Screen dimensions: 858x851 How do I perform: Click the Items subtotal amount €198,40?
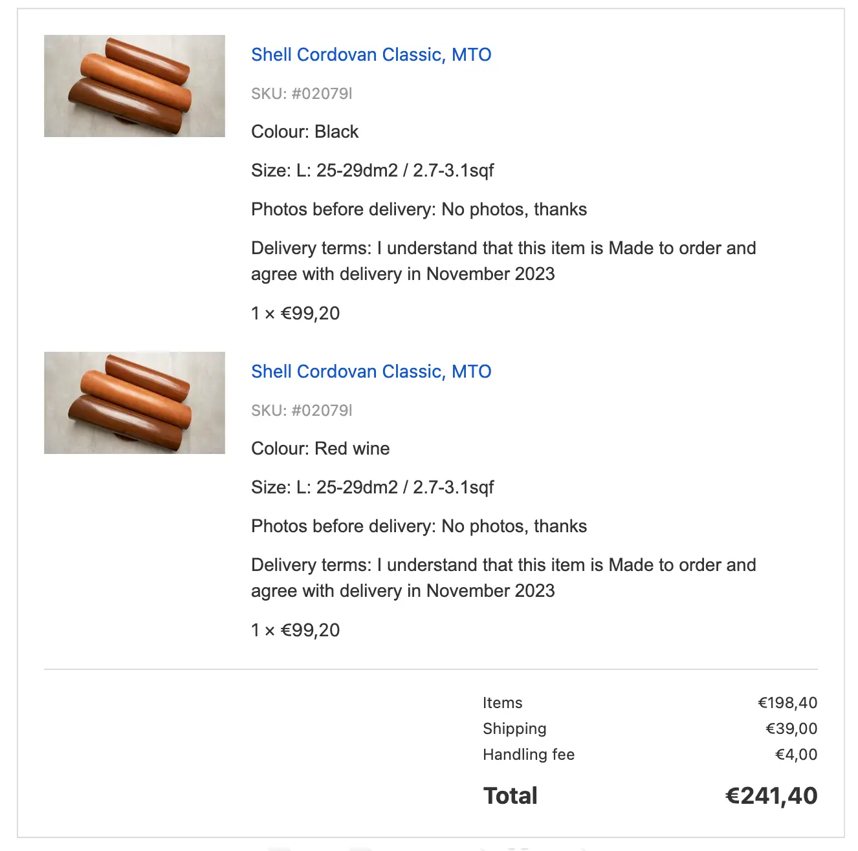(787, 703)
